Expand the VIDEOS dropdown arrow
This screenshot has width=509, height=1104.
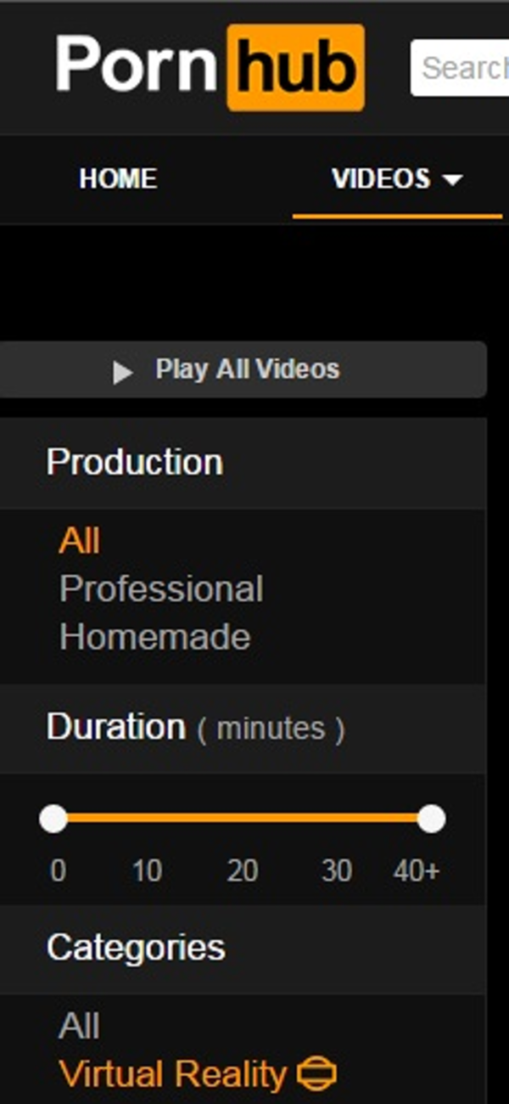[453, 180]
